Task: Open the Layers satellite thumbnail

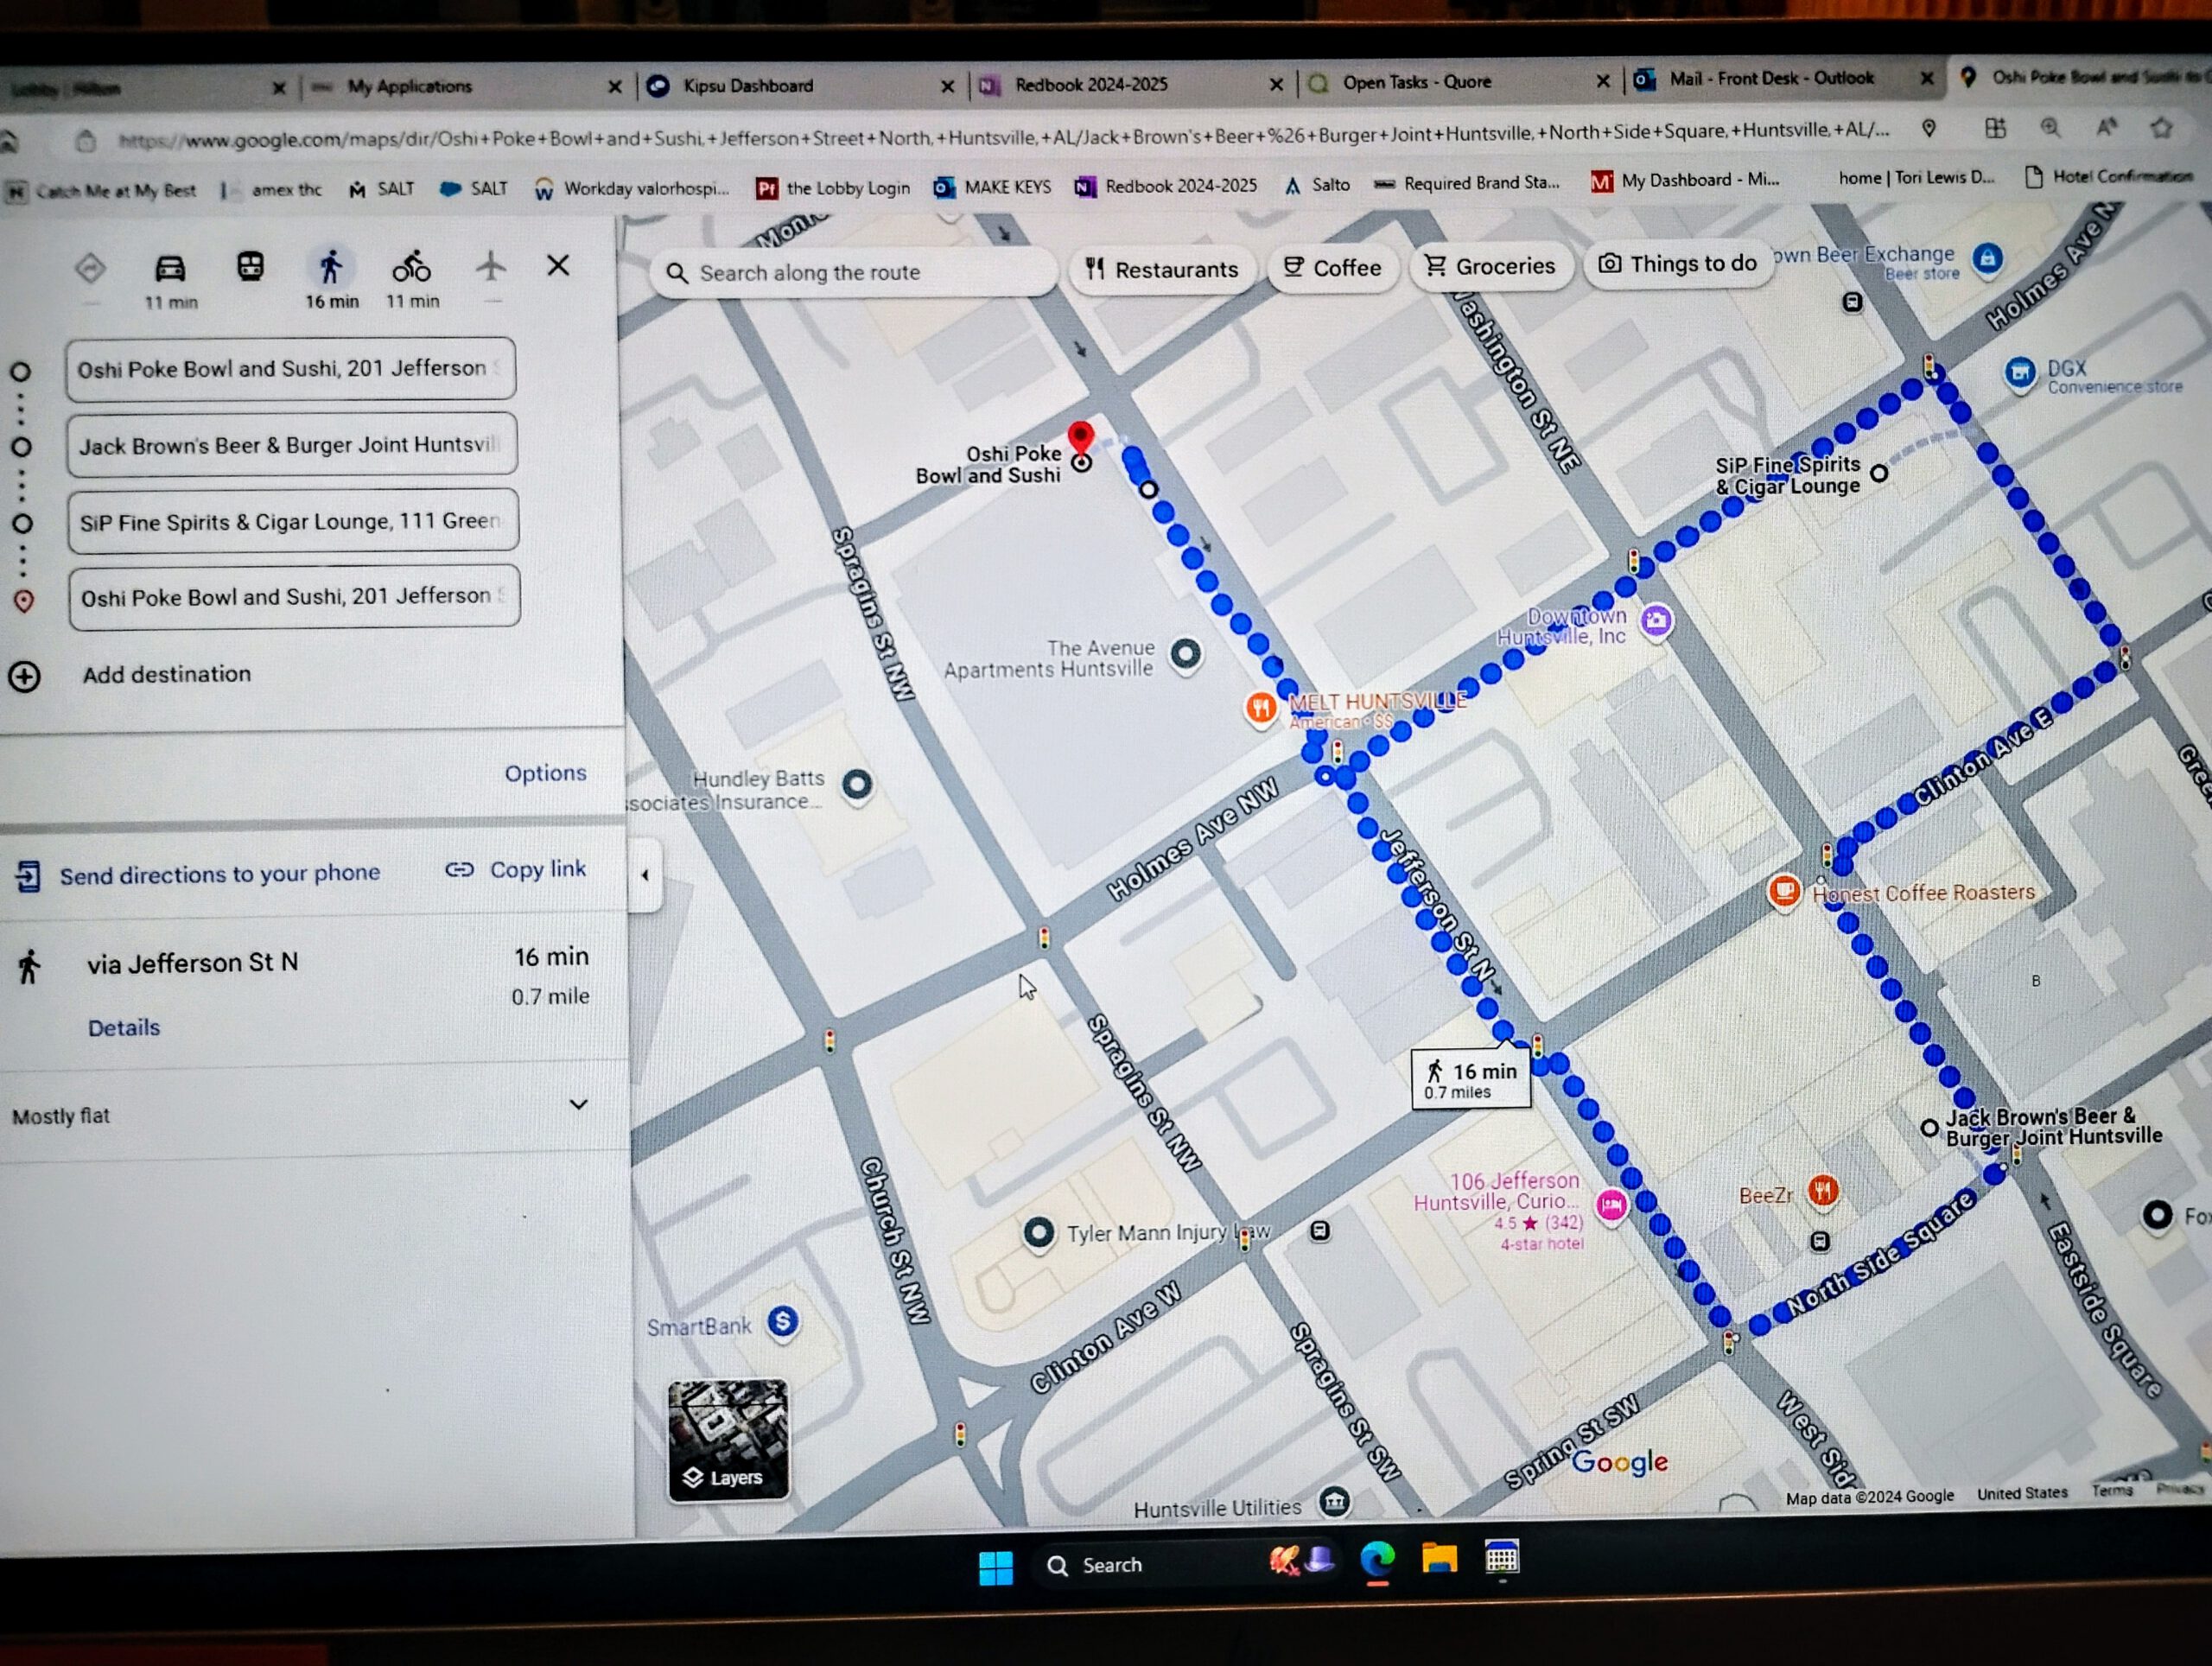Action: pyautogui.click(x=728, y=1440)
